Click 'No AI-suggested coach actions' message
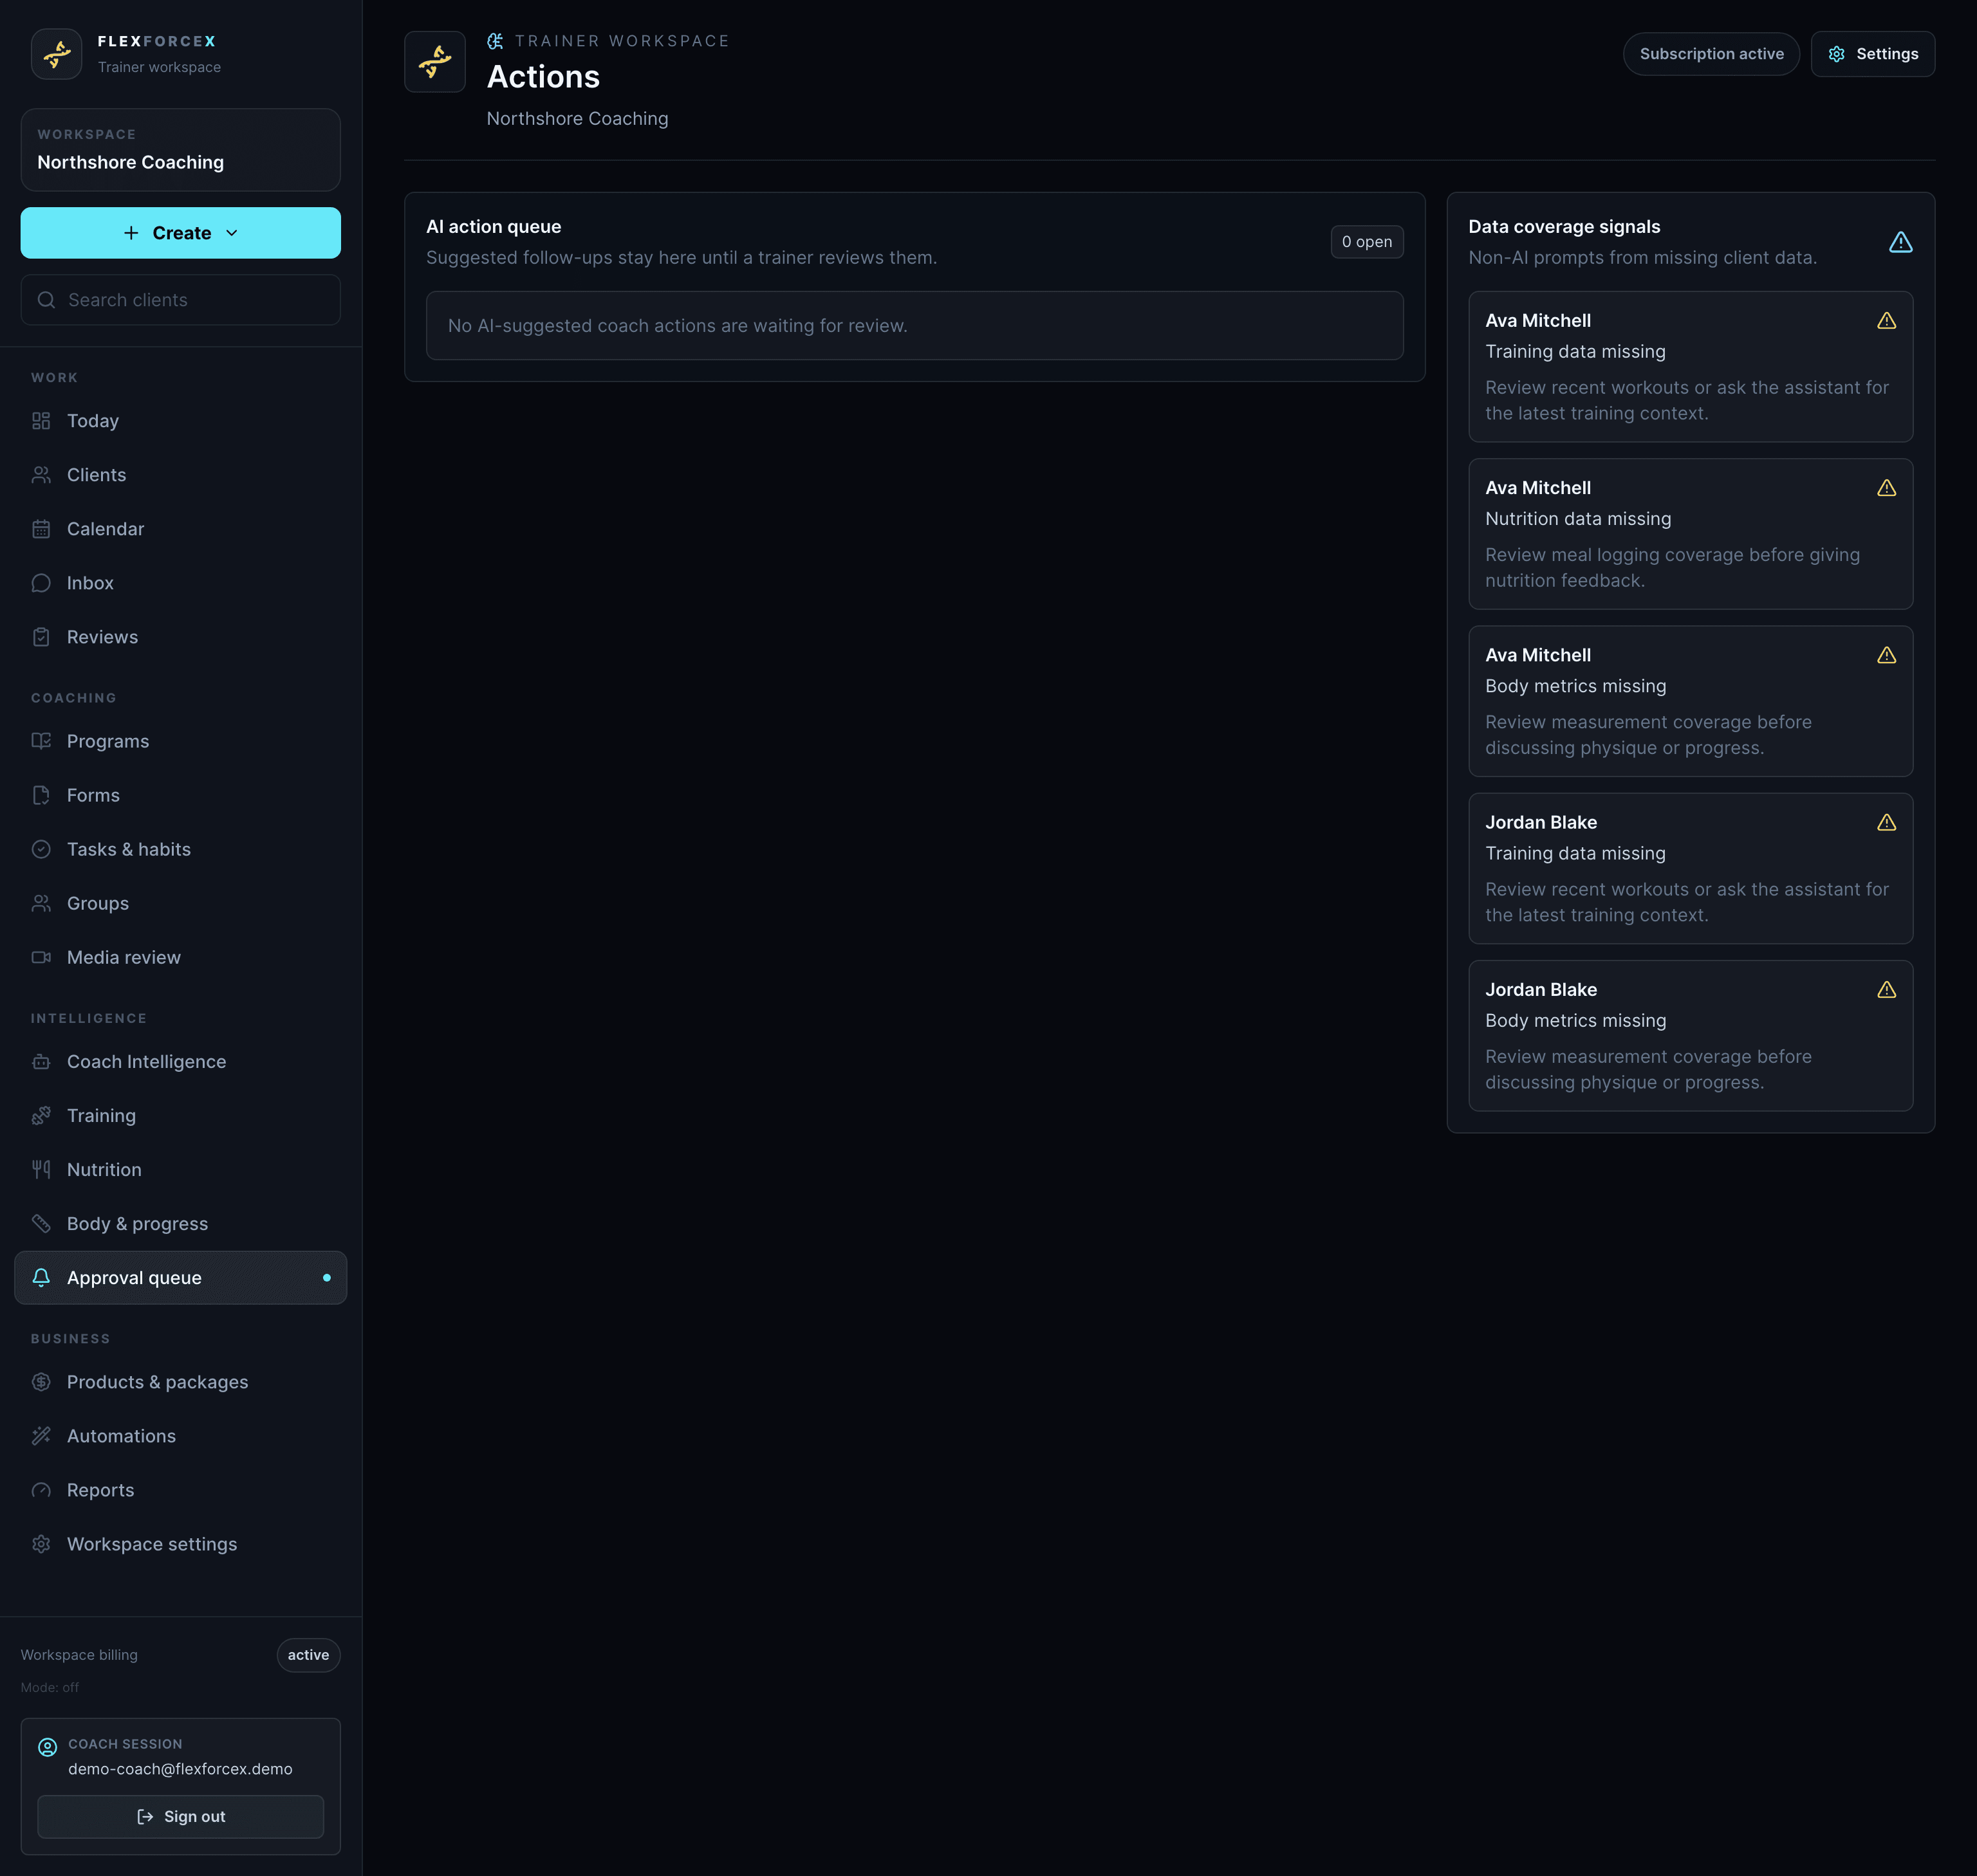 tap(678, 326)
